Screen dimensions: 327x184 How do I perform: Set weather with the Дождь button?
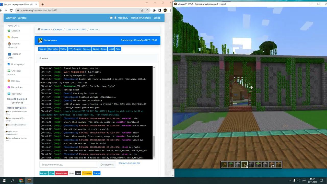pos(97,173)
